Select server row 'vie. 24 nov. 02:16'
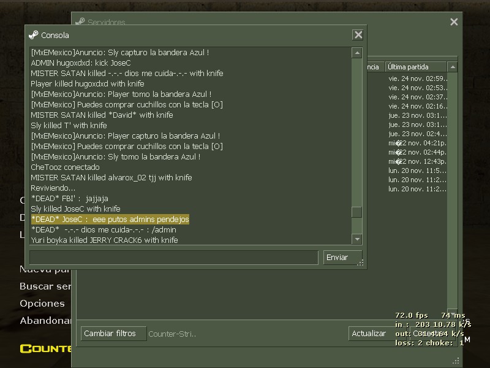490x368 pixels. (418, 106)
